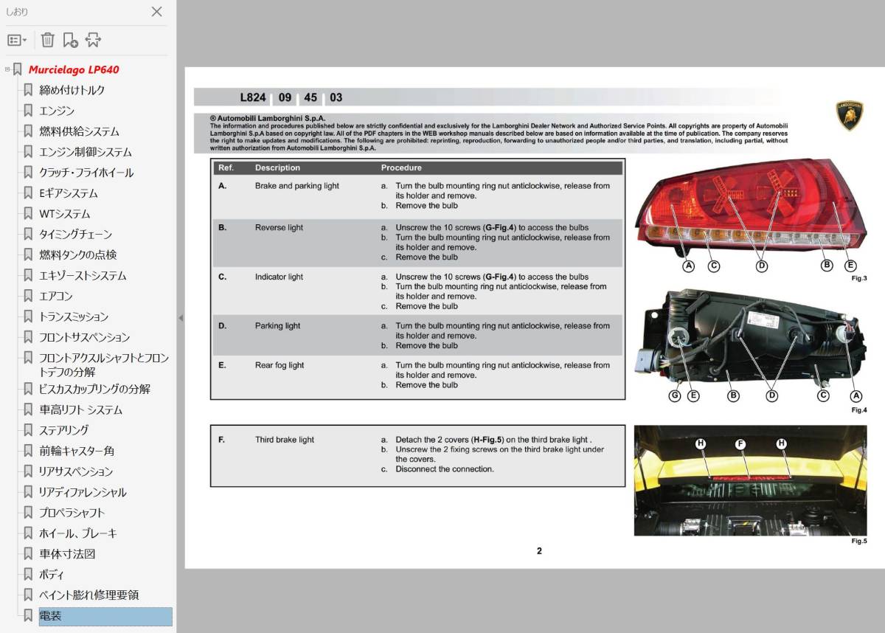Select the ステアリング bookmark
The height and width of the screenshot is (633, 885).
click(x=64, y=430)
